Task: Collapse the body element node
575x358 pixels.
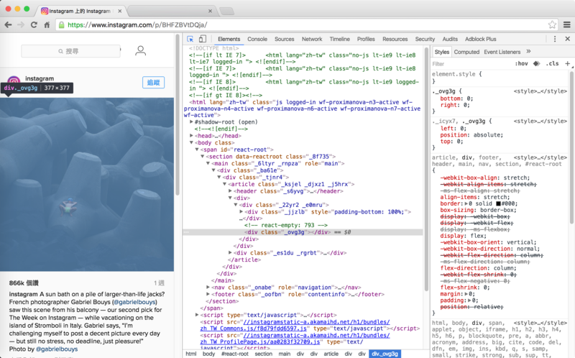Action: [191, 142]
